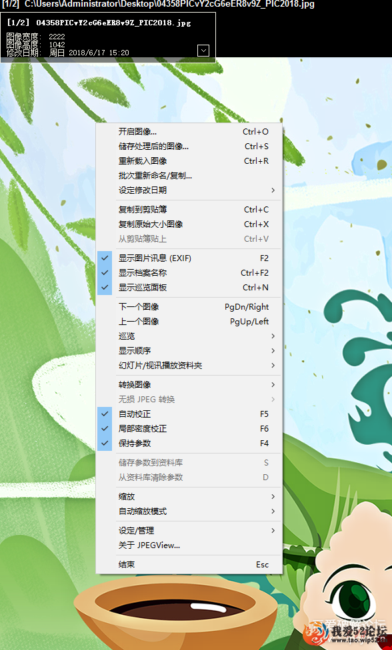Toggle 保持参数 checkmark
392x650 pixels.
[189, 443]
